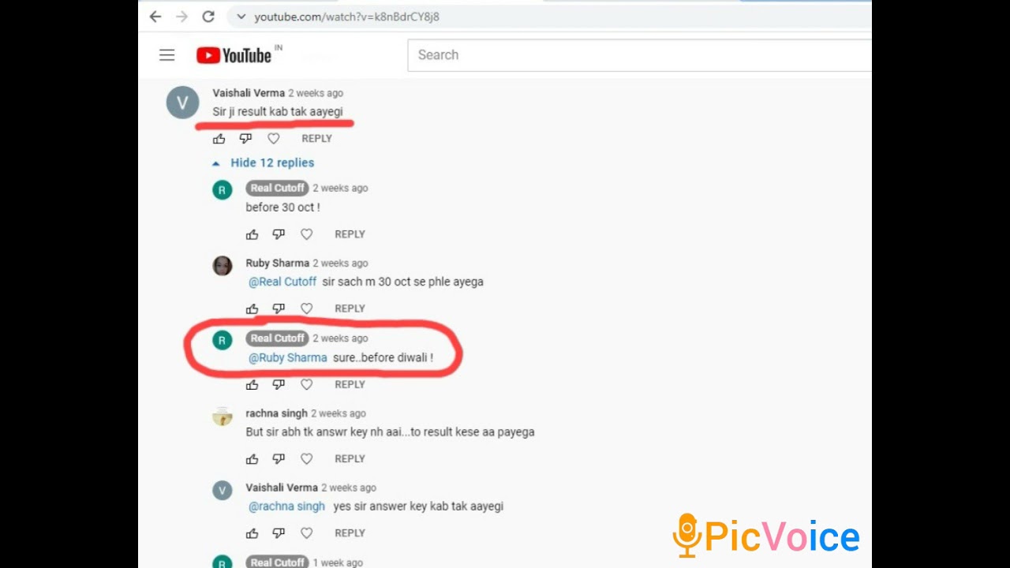Image resolution: width=1010 pixels, height=568 pixels.
Task: Like the "sure..before diwali" reply
Action: [252, 384]
